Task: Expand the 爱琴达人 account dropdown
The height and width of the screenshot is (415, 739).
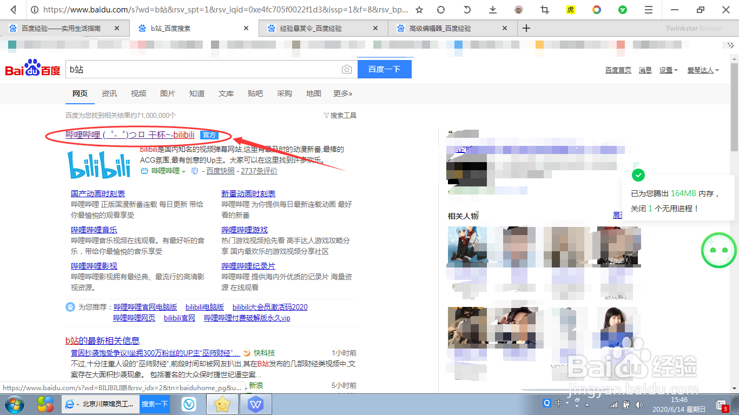Action: coord(703,70)
